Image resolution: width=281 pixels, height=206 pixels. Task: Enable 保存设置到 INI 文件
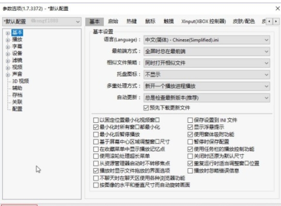click(190, 120)
